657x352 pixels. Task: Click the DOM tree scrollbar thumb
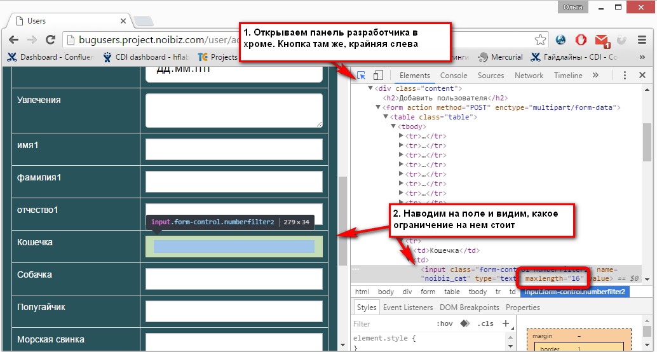tap(647, 142)
